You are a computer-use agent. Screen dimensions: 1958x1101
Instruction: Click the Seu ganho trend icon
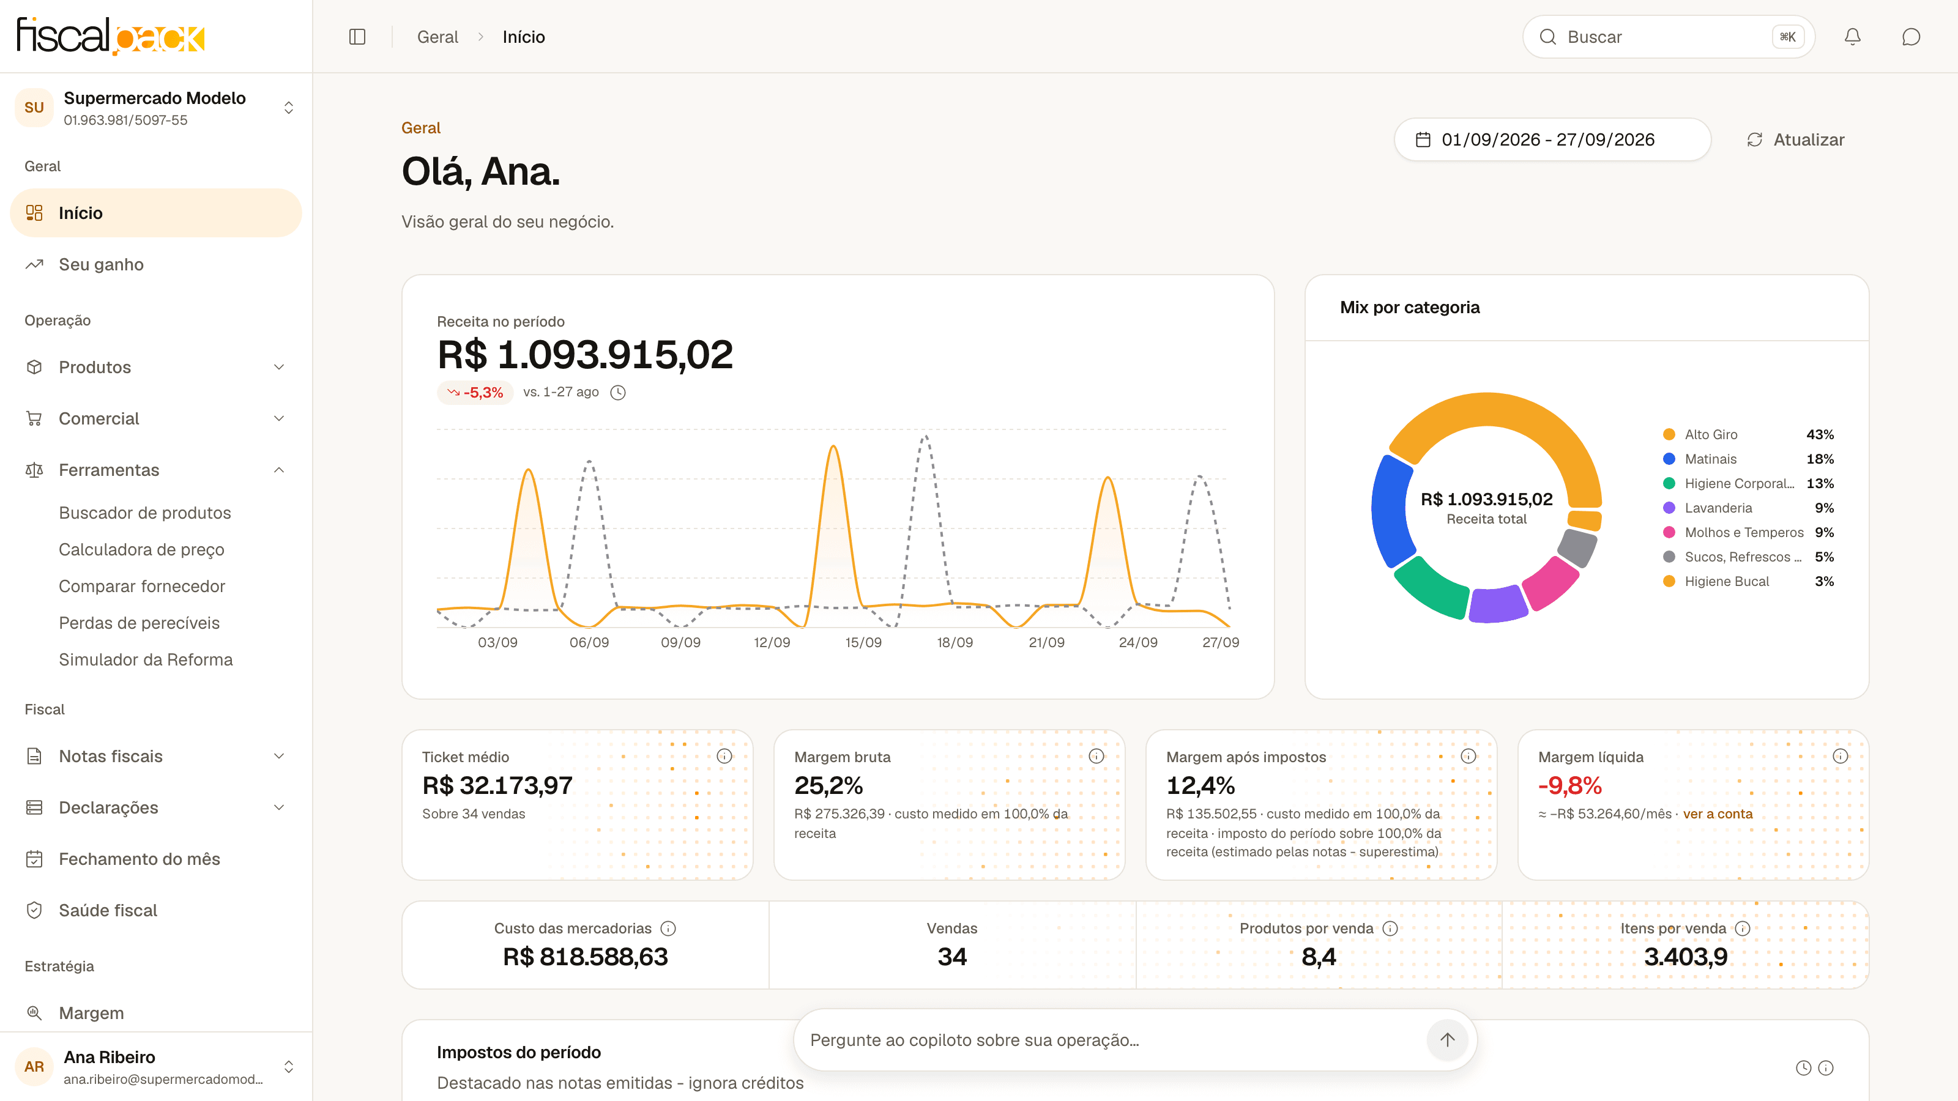(x=34, y=264)
